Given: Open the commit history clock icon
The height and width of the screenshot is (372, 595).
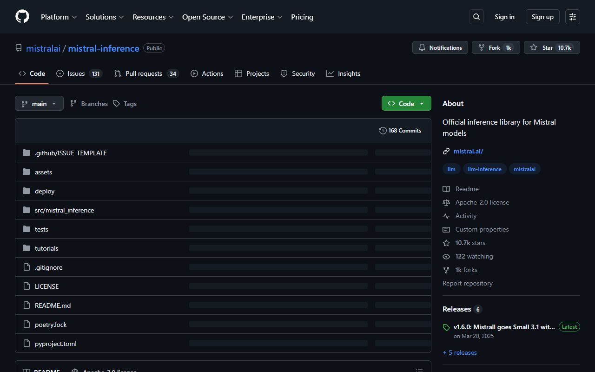Looking at the screenshot, I should click(383, 131).
